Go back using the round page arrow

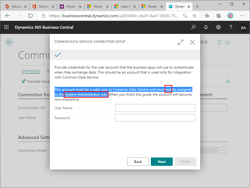(x=9, y=42)
